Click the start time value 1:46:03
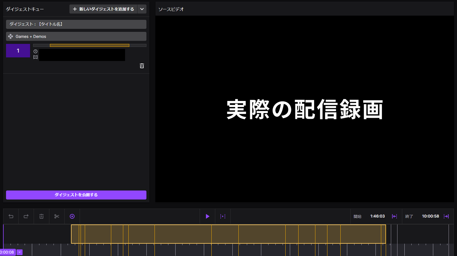 377,216
